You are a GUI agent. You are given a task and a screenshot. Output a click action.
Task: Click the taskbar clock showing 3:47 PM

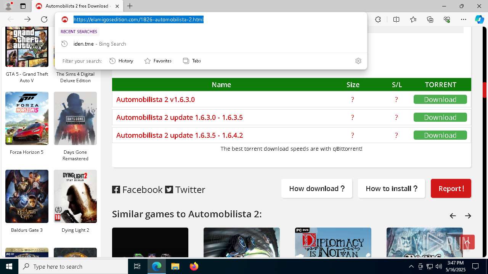[x=455, y=266]
